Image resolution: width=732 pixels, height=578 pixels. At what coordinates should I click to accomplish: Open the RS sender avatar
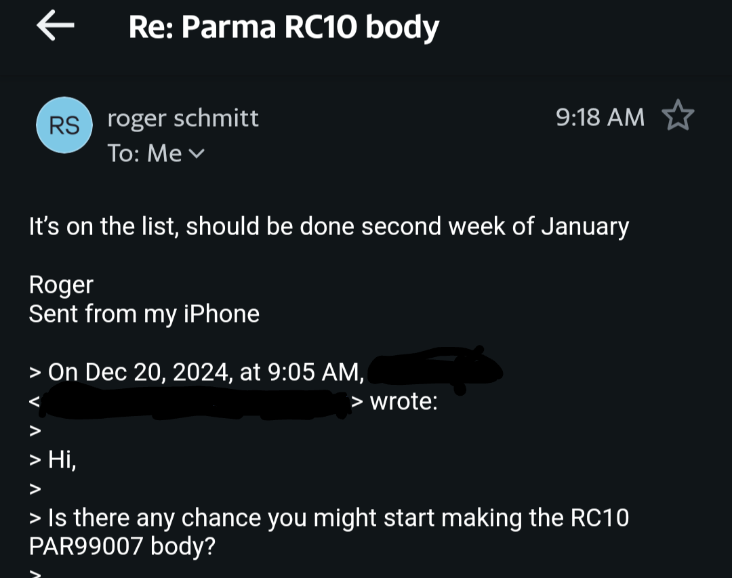click(64, 125)
